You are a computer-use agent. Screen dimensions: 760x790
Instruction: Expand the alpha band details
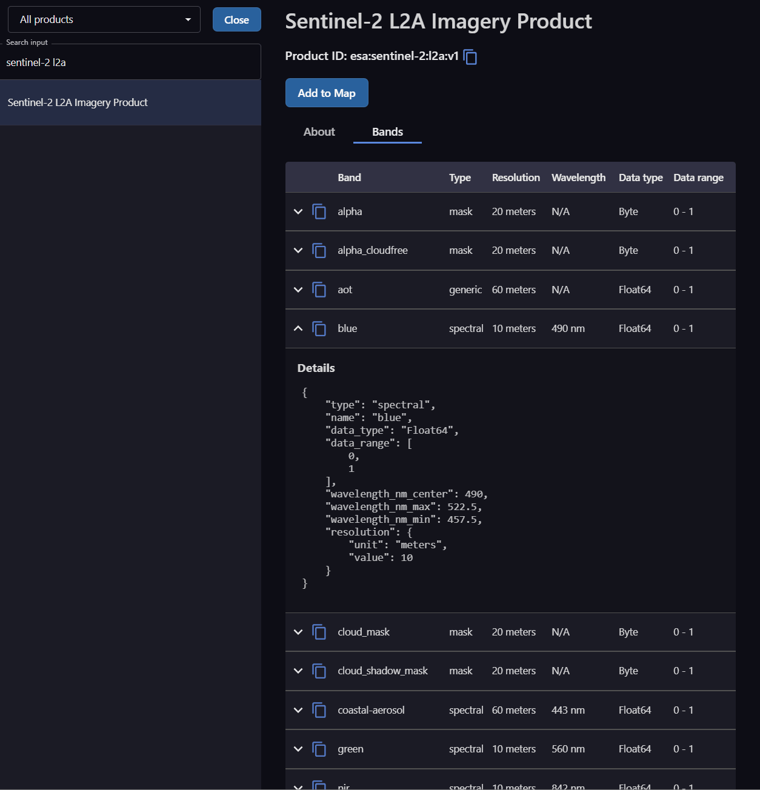(x=298, y=211)
